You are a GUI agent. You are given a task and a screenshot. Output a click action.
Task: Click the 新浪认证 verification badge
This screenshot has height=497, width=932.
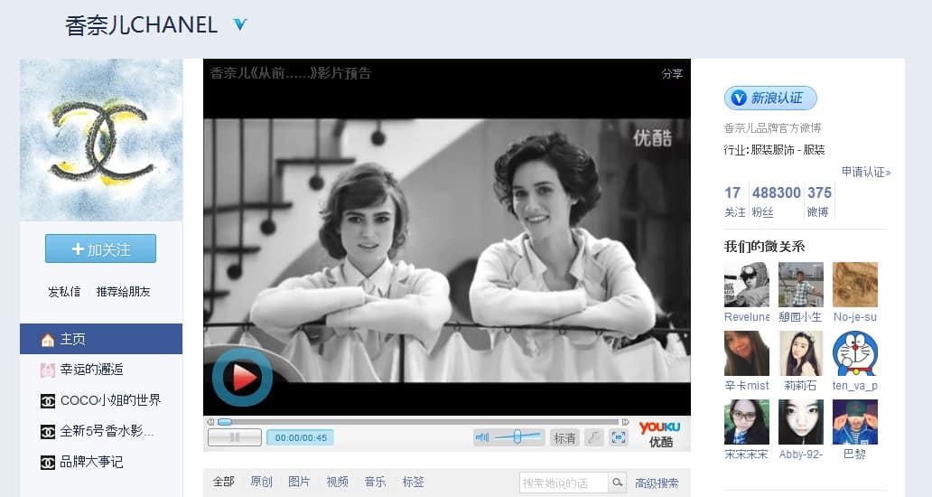coord(770,98)
